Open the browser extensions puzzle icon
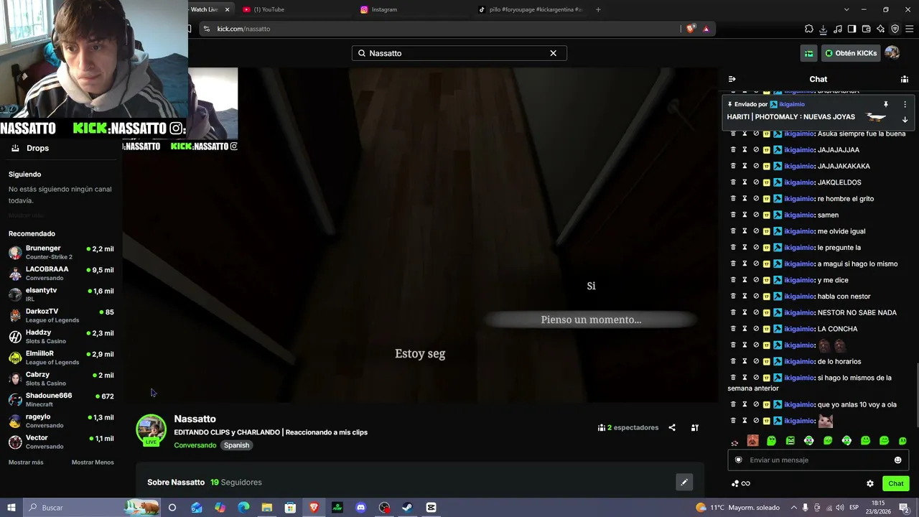919x517 pixels. (809, 29)
